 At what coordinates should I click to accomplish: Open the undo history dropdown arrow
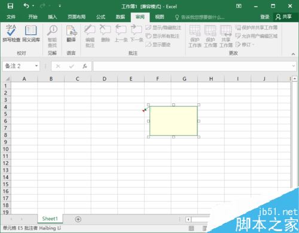click(33, 6)
